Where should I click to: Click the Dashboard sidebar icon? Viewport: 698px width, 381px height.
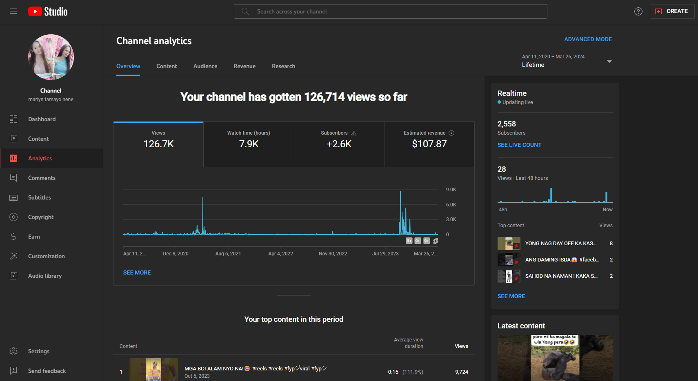(x=13, y=119)
